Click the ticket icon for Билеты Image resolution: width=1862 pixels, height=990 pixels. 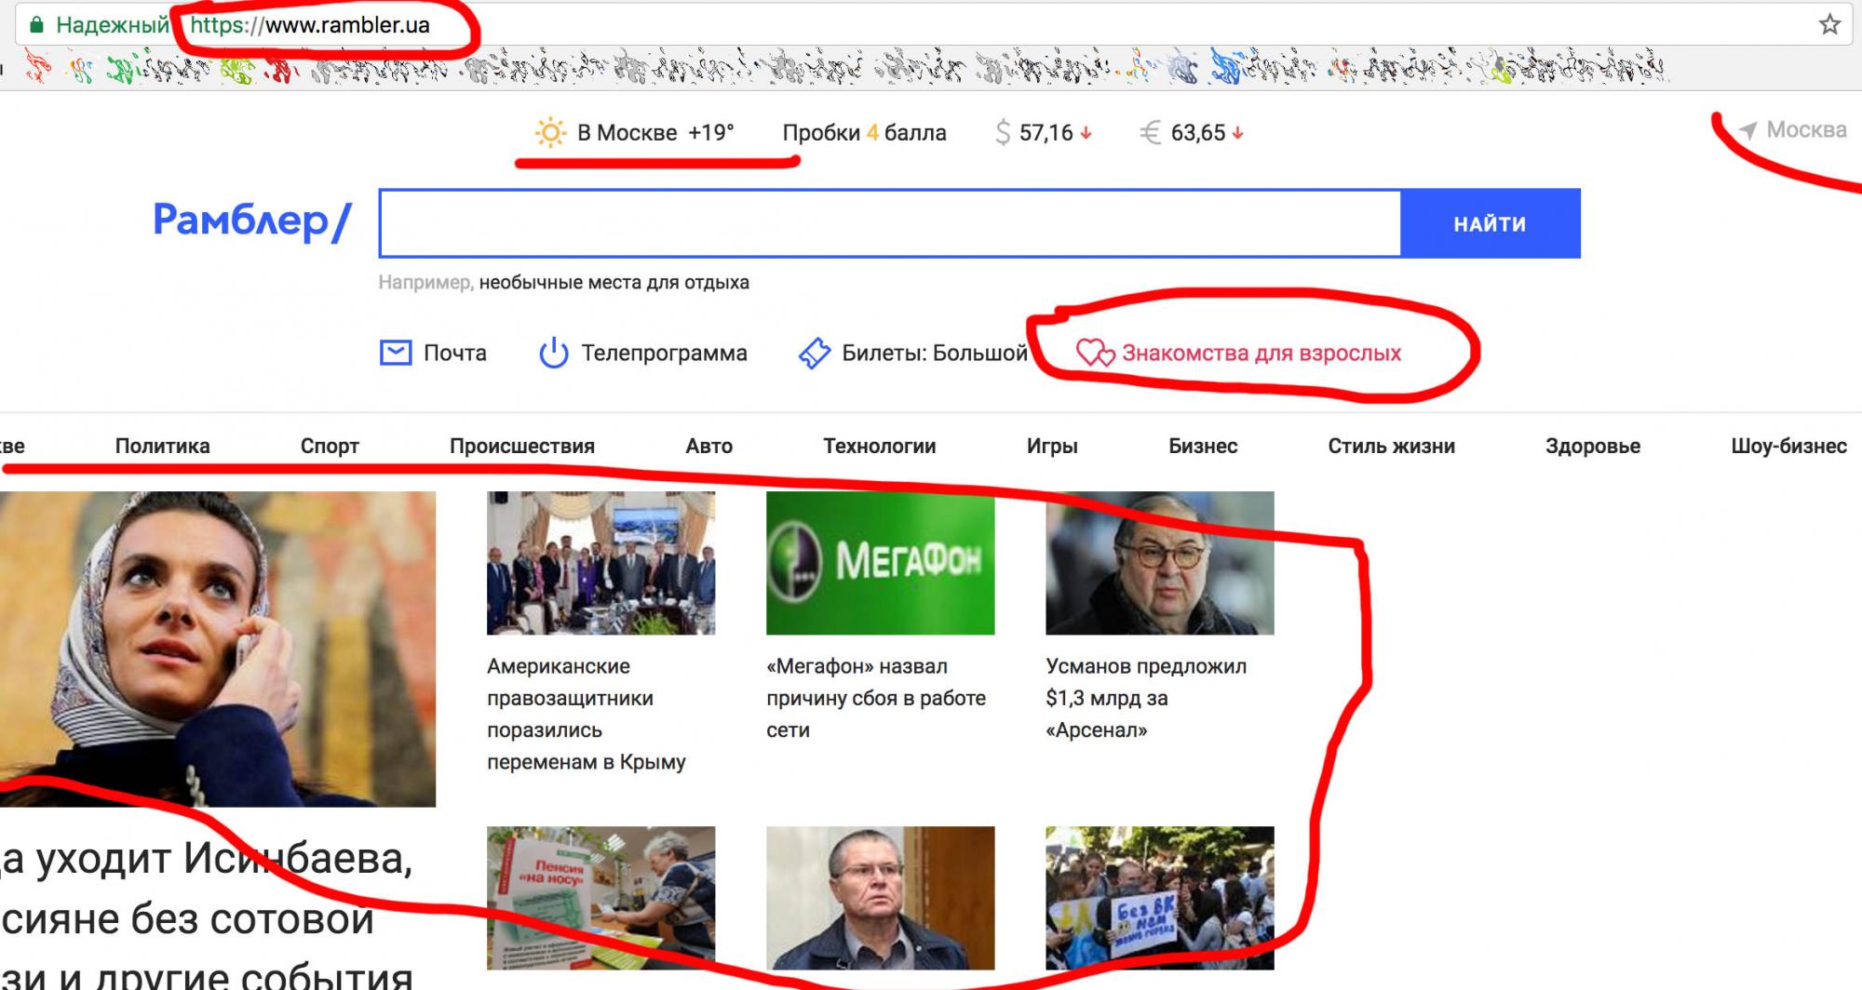click(x=815, y=354)
